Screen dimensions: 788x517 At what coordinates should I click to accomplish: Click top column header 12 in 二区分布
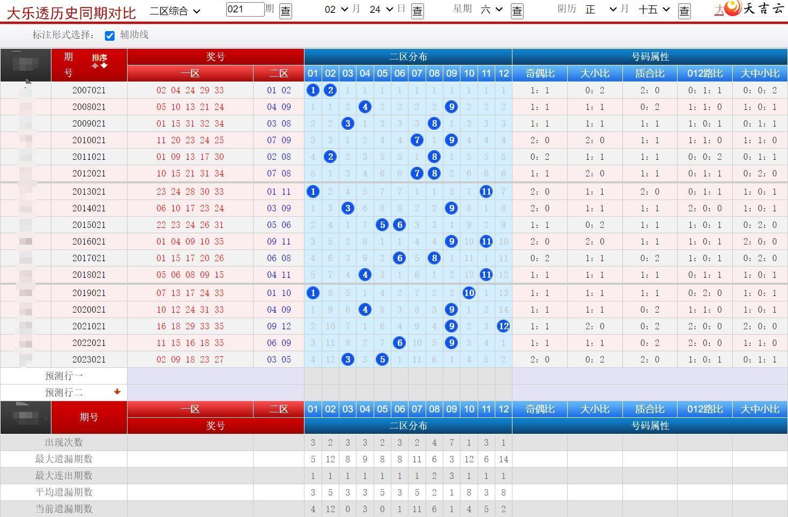[x=503, y=73]
